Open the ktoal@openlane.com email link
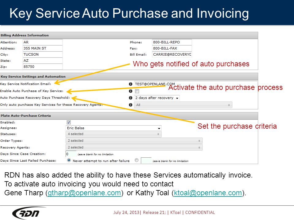The image size is (294, 220). click(208, 193)
